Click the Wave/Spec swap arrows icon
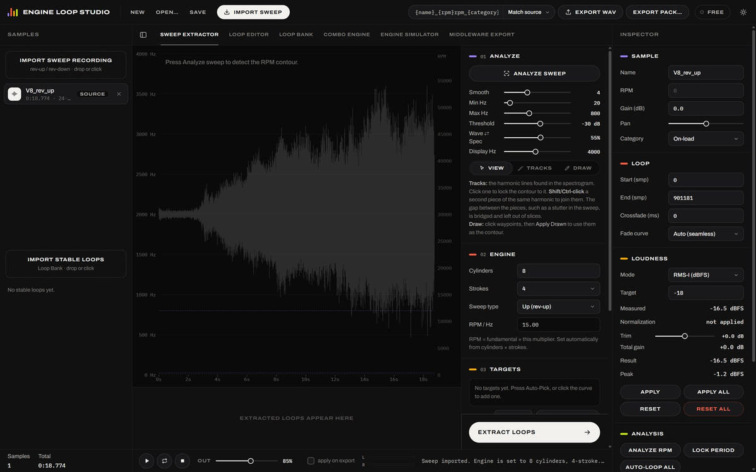This screenshot has height=472, width=756. pyautogui.click(x=486, y=133)
